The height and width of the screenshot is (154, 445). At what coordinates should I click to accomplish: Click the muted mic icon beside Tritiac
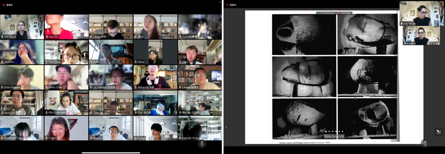[47, 138]
